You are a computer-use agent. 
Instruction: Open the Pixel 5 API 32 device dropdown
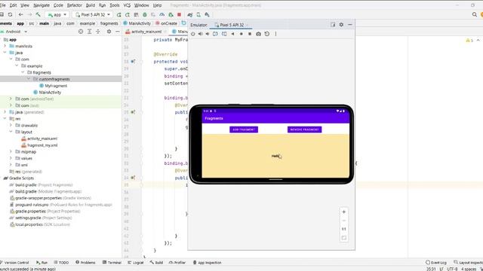point(92,14)
